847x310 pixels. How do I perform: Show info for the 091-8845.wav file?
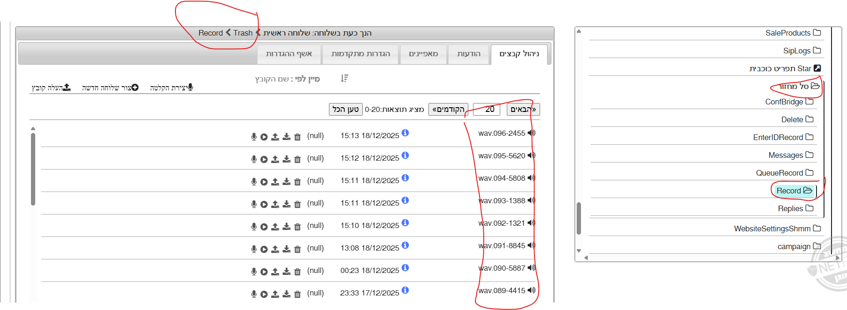[x=405, y=245]
